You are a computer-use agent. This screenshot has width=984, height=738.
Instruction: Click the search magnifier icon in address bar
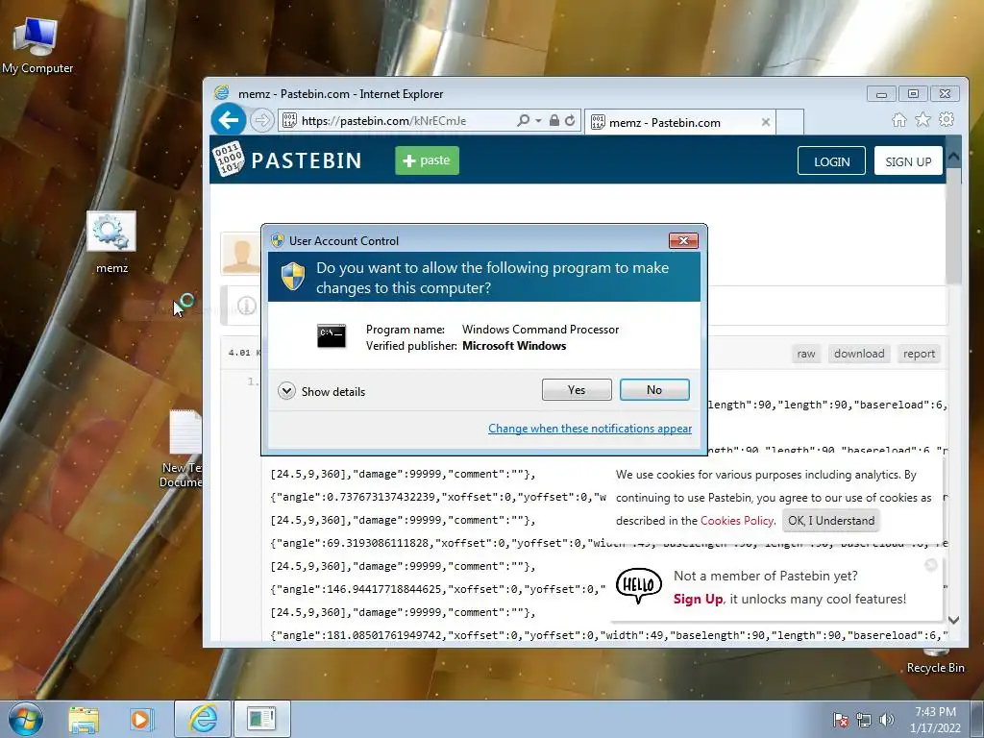[x=523, y=120]
